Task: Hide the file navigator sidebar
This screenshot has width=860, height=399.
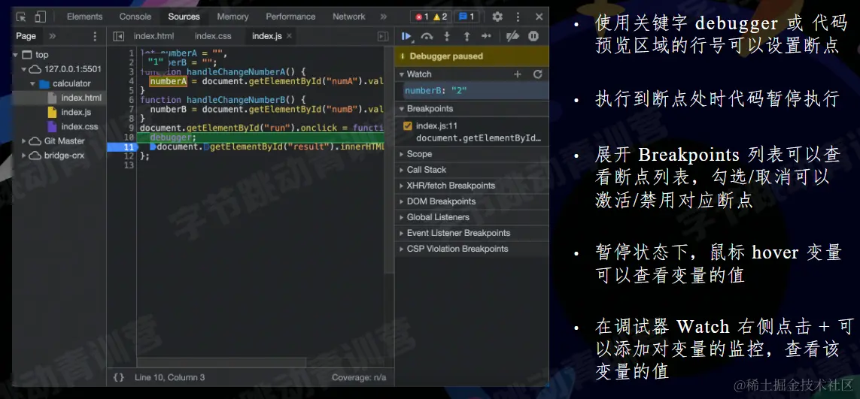Action: pos(118,36)
